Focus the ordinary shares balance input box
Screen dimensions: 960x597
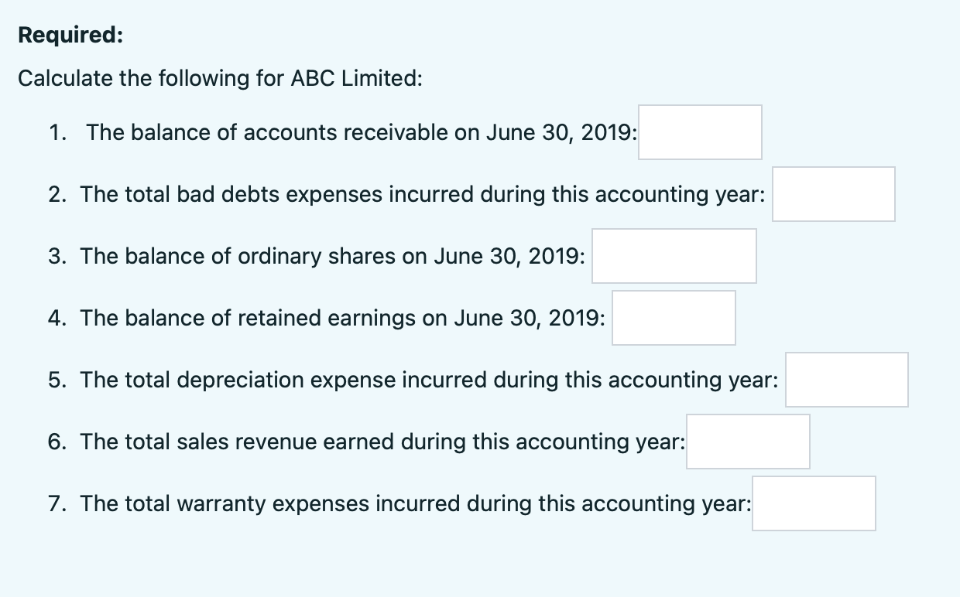pos(674,256)
